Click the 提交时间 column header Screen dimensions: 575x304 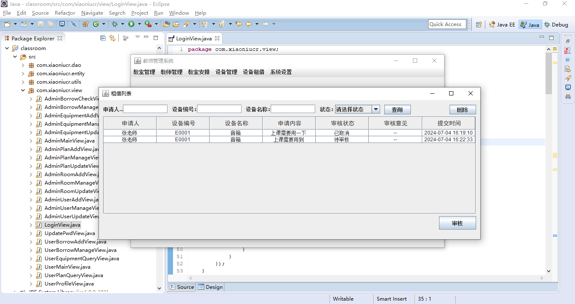pos(449,123)
